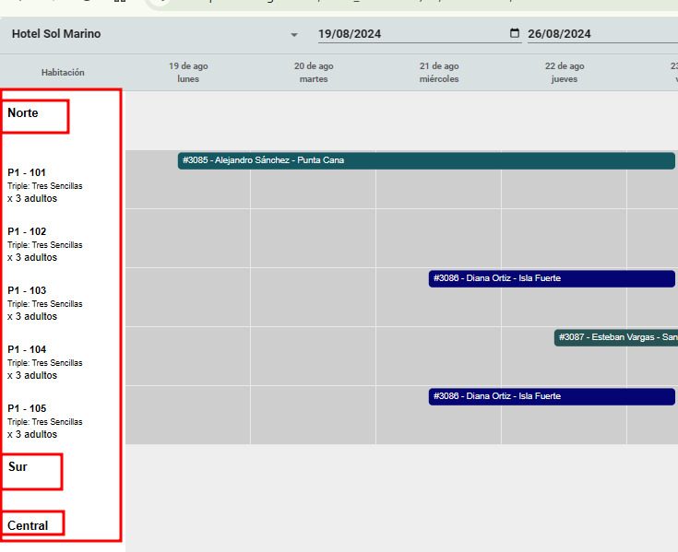Image resolution: width=678 pixels, height=552 pixels.
Task: Click the 21 de ago miércoles column header
Action: coord(439,72)
